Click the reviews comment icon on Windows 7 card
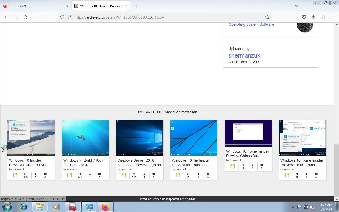The height and width of the screenshot is (212, 339). (x=99, y=174)
